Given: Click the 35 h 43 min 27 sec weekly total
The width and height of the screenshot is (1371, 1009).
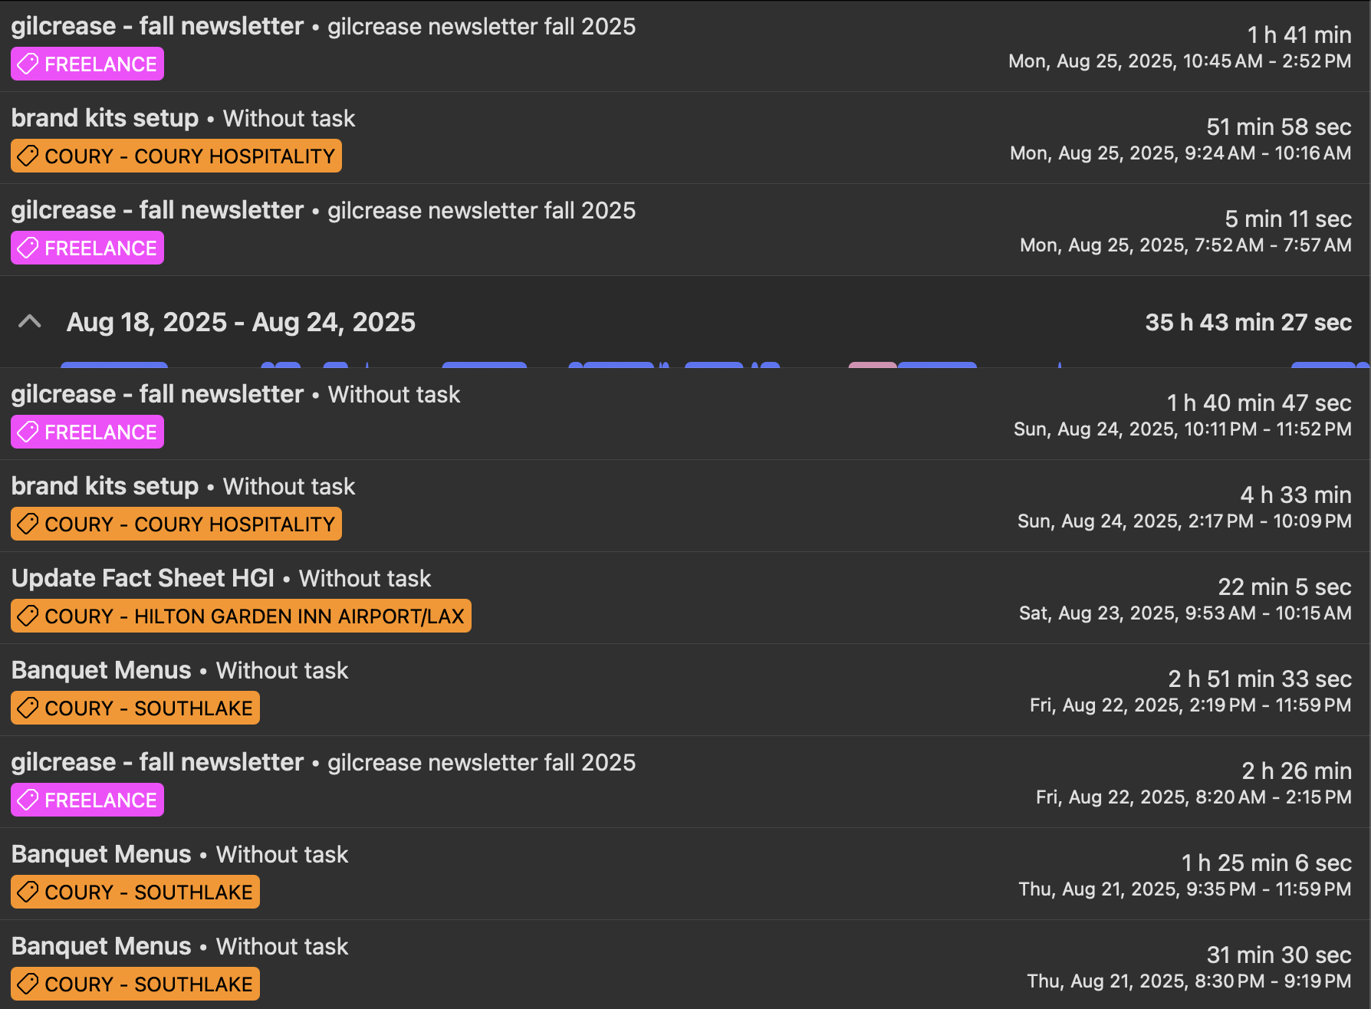Looking at the screenshot, I should (x=1248, y=322).
